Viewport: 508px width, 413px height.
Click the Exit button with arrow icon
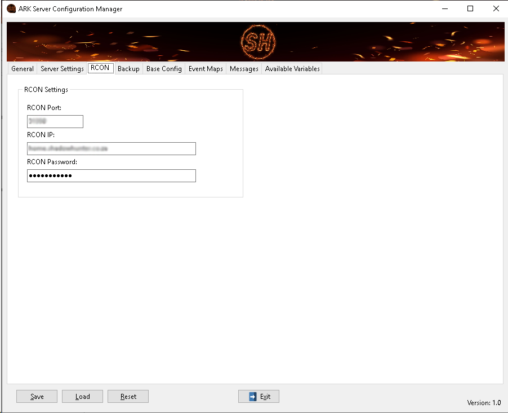pos(259,397)
